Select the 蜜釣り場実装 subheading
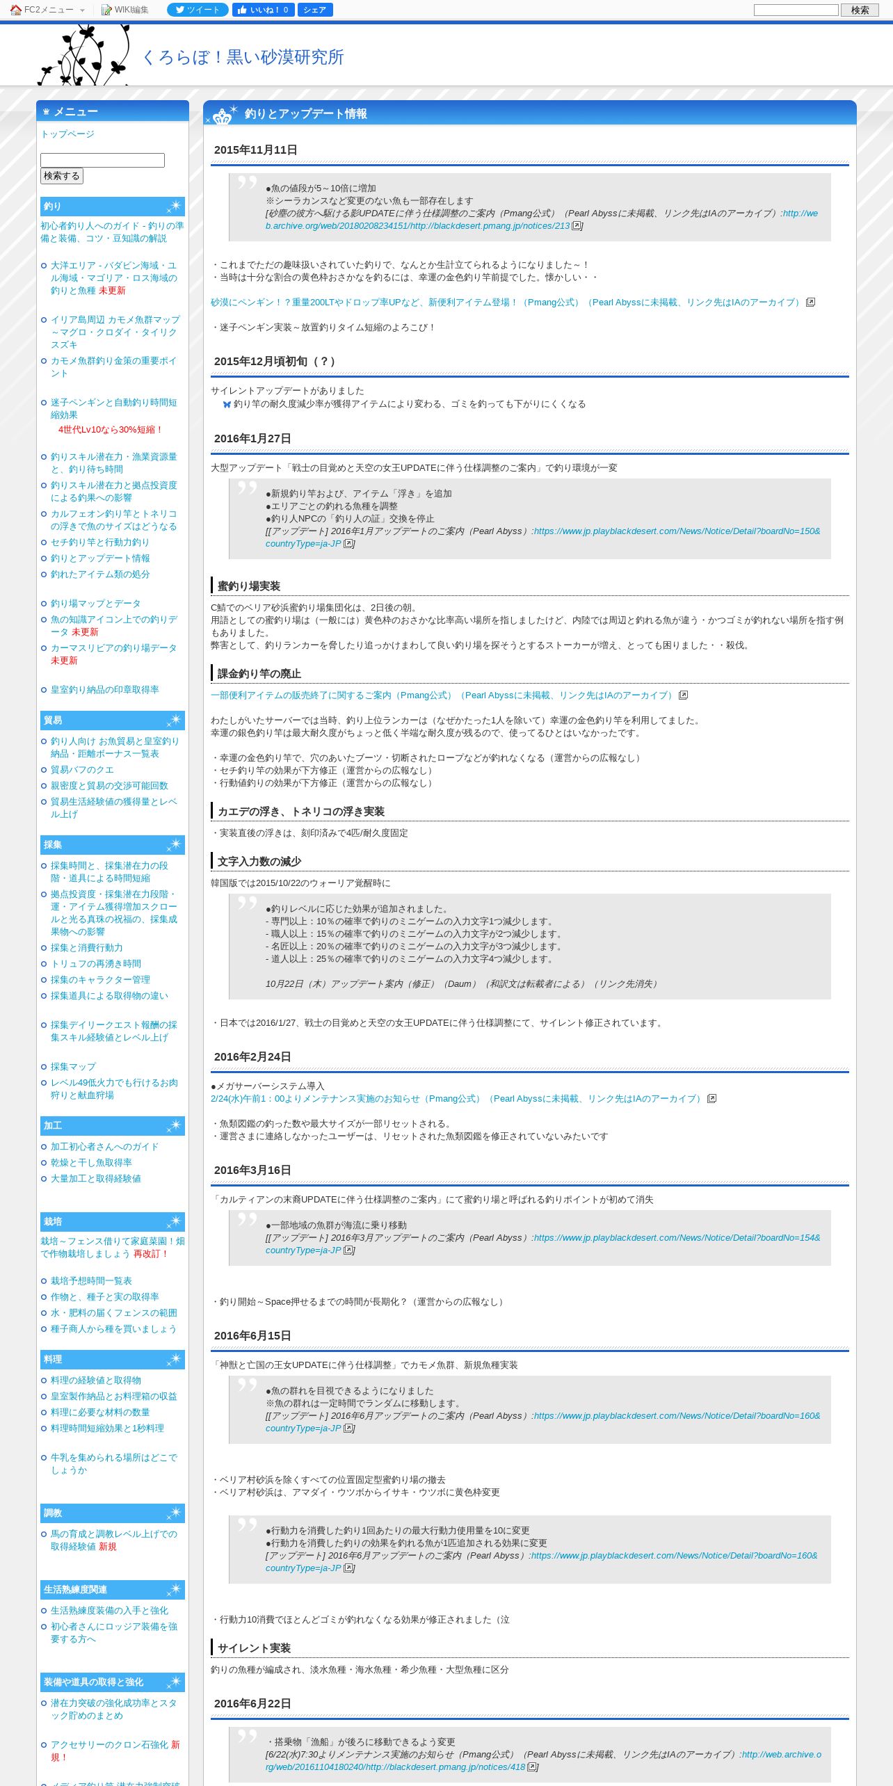The height and width of the screenshot is (1786, 893). click(249, 586)
